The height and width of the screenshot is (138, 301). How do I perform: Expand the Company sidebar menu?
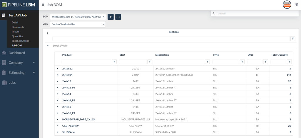(19, 62)
